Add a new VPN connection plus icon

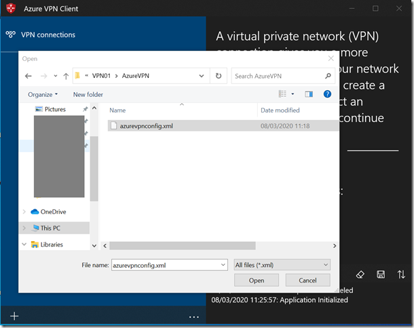point(14,316)
